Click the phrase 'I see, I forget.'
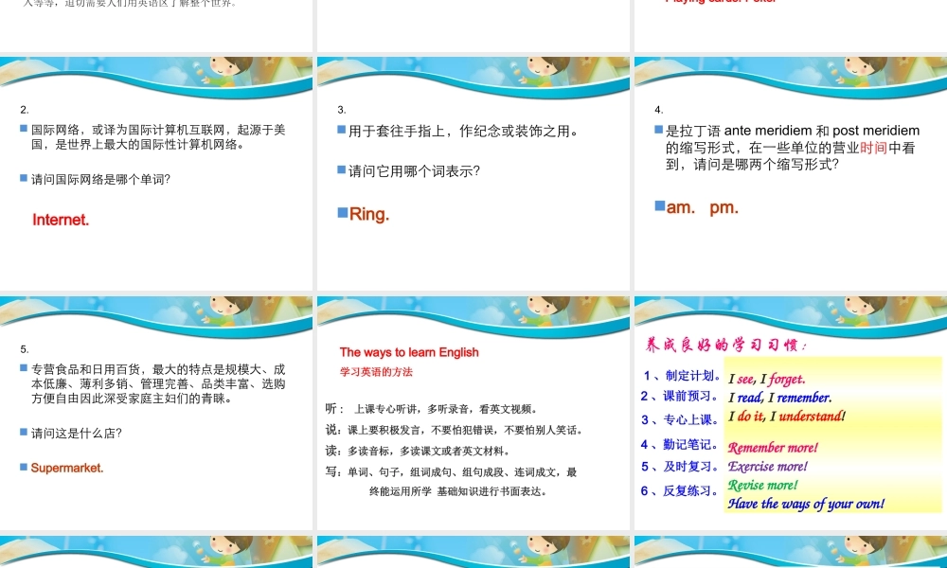The width and height of the screenshot is (947, 568). pyautogui.click(x=767, y=379)
